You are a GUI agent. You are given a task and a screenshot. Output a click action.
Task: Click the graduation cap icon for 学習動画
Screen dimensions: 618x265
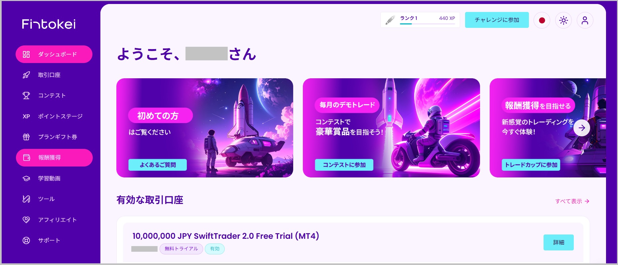(26, 178)
